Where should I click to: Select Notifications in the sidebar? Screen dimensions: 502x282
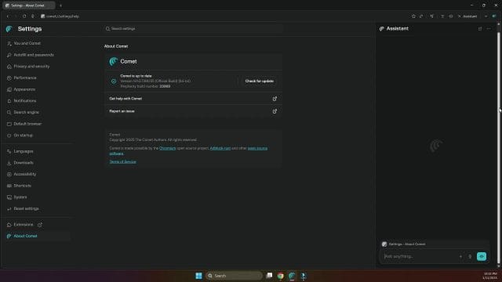(x=24, y=101)
